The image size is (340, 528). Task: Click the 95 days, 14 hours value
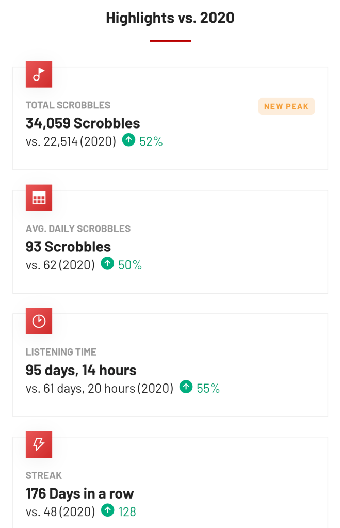click(81, 370)
